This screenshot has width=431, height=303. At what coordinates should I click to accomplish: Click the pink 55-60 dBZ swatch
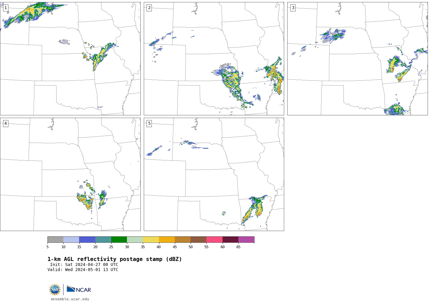tap(214, 239)
